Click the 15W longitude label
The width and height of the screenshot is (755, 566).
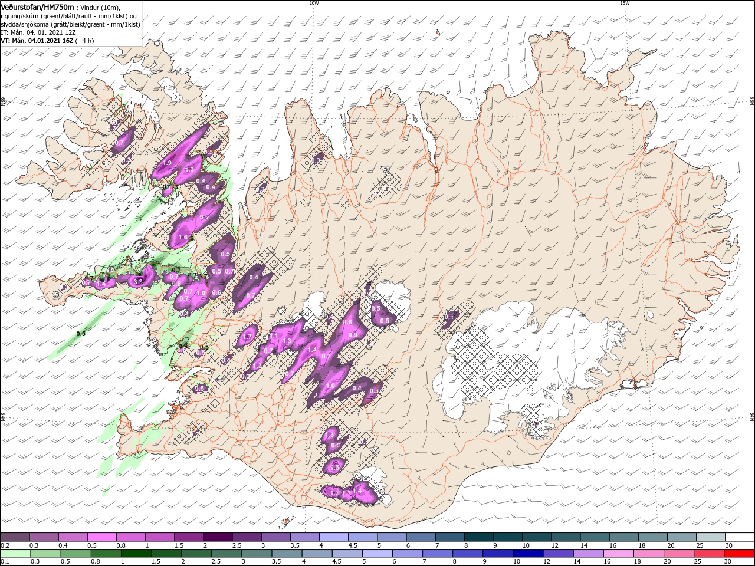point(625,3)
